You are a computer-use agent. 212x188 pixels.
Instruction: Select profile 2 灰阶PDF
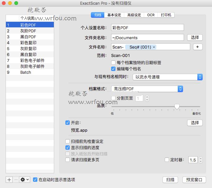30,31
